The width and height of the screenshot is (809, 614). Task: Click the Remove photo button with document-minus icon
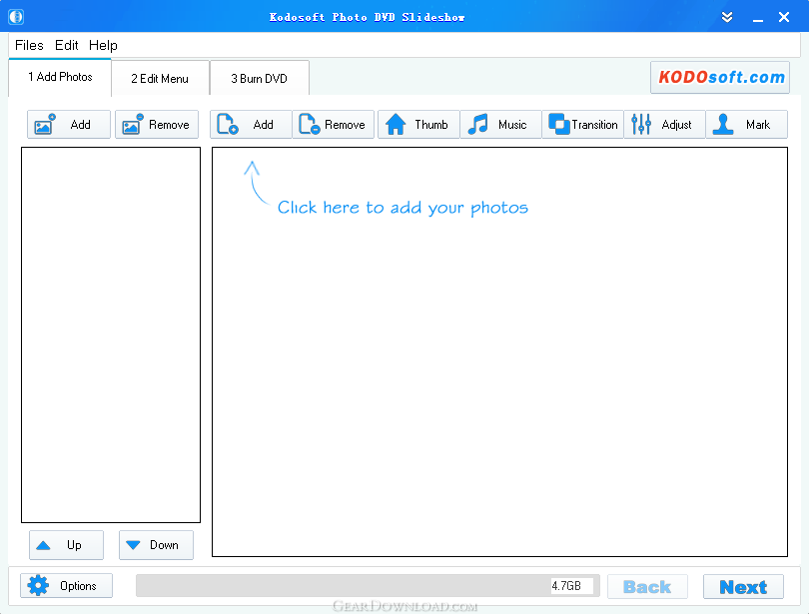coord(334,124)
